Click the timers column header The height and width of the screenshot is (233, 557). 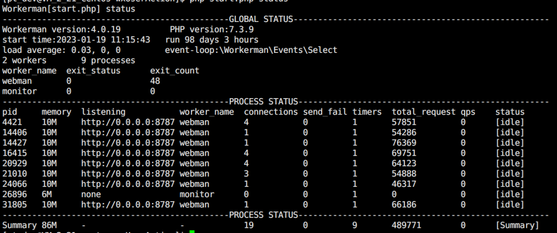[367, 112]
